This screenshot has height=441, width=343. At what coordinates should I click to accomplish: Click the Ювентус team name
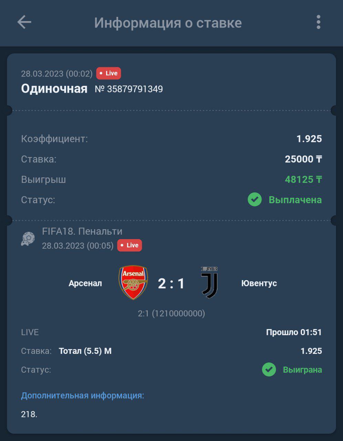point(259,283)
